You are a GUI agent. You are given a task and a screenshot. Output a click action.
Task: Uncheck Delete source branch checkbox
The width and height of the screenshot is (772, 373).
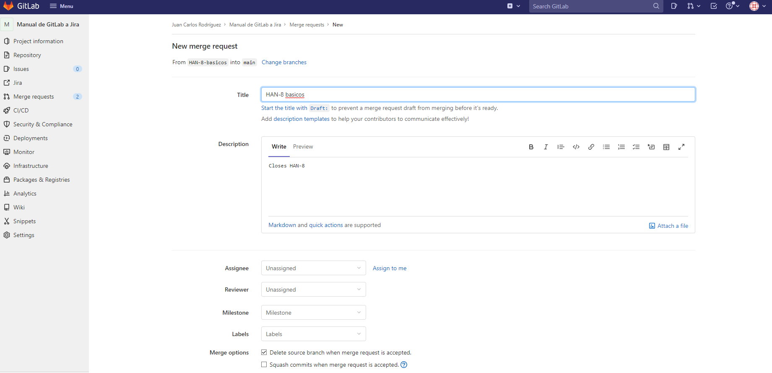(264, 352)
